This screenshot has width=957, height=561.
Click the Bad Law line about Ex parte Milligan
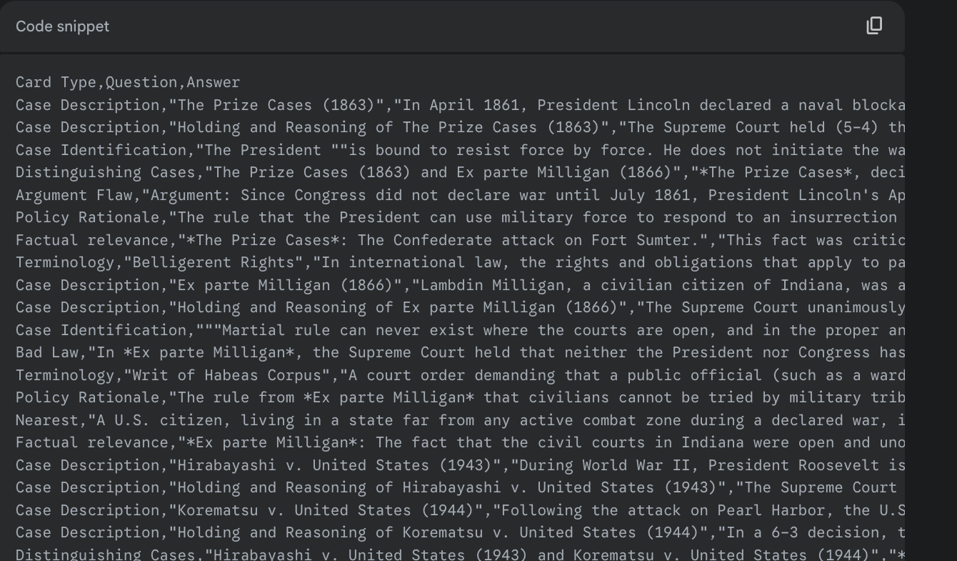[x=461, y=352]
